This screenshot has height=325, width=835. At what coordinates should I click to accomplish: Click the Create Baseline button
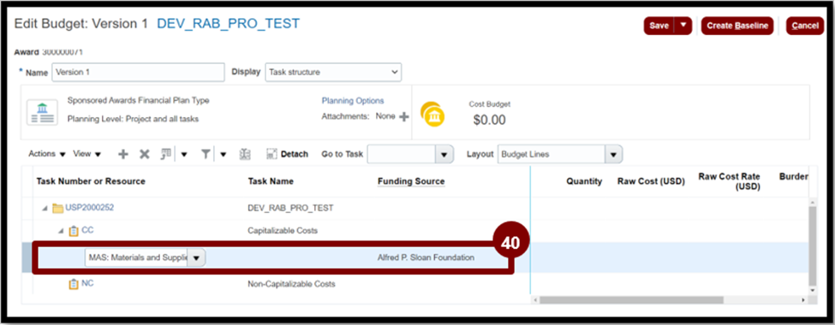coord(737,26)
